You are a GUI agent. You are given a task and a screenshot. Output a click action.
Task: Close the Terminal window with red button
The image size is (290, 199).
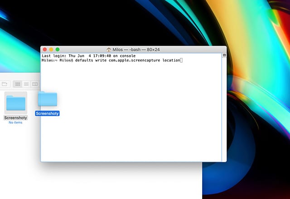(x=44, y=49)
